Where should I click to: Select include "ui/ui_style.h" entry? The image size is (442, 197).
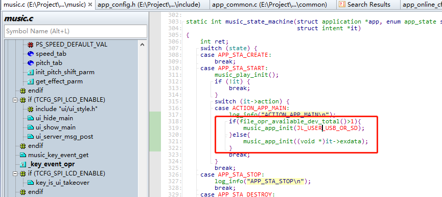pos(66,109)
